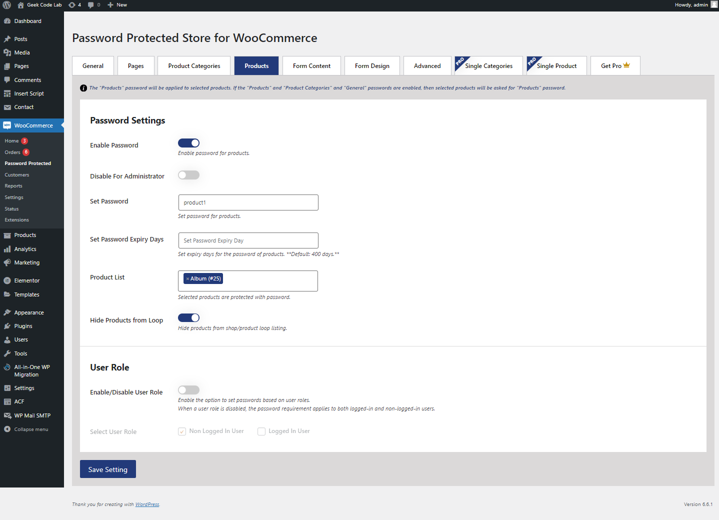
Task: Click the Set Password Expiry Days field
Action: coord(248,240)
